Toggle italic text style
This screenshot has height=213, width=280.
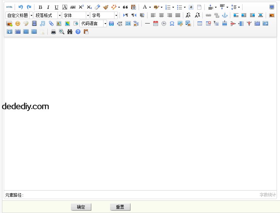click(x=48, y=7)
